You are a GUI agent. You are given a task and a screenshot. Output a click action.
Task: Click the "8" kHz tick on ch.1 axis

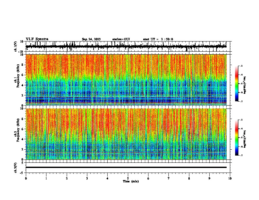tap(23, 65)
